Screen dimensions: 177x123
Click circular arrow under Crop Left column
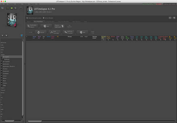142,40
